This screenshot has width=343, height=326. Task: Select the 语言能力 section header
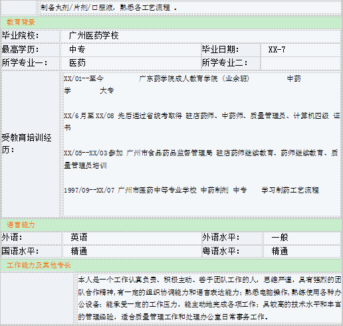pos(171,224)
